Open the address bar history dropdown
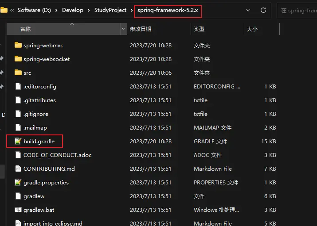The height and width of the screenshot is (226, 317). coord(248,10)
